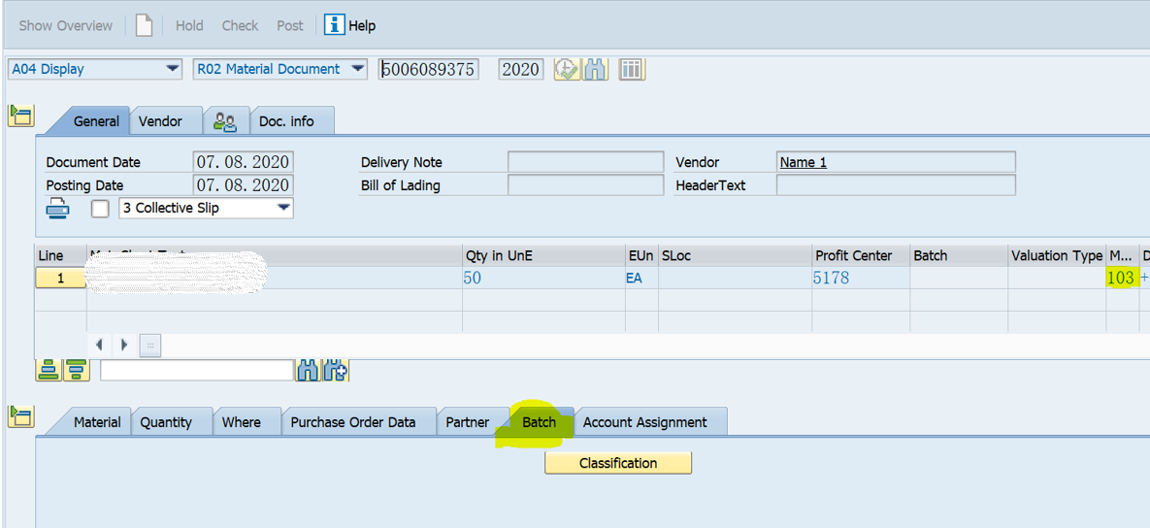1150x528 pixels.
Task: Select the Quantity item tab
Action: tap(166, 422)
